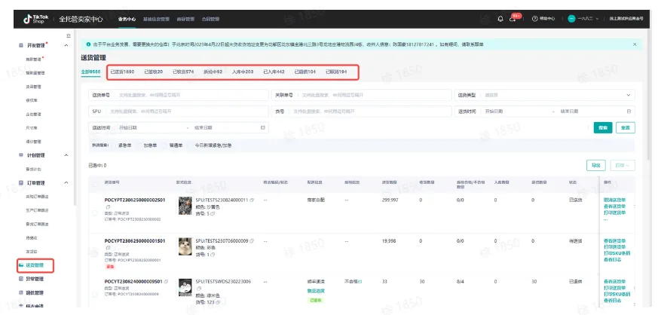Click the teal account avatar in header

[571, 19]
